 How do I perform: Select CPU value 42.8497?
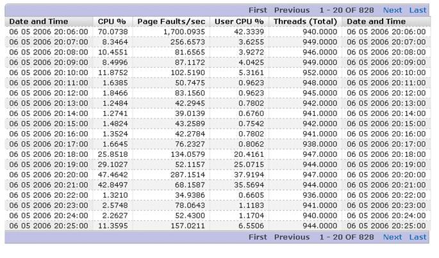(x=113, y=185)
